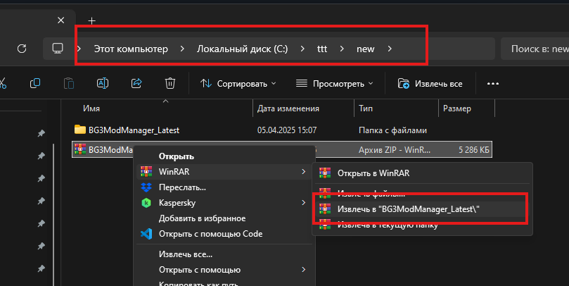Screen dimensions: 569x286
Task: Click the Rename toolbar icon
Action: coord(103,84)
